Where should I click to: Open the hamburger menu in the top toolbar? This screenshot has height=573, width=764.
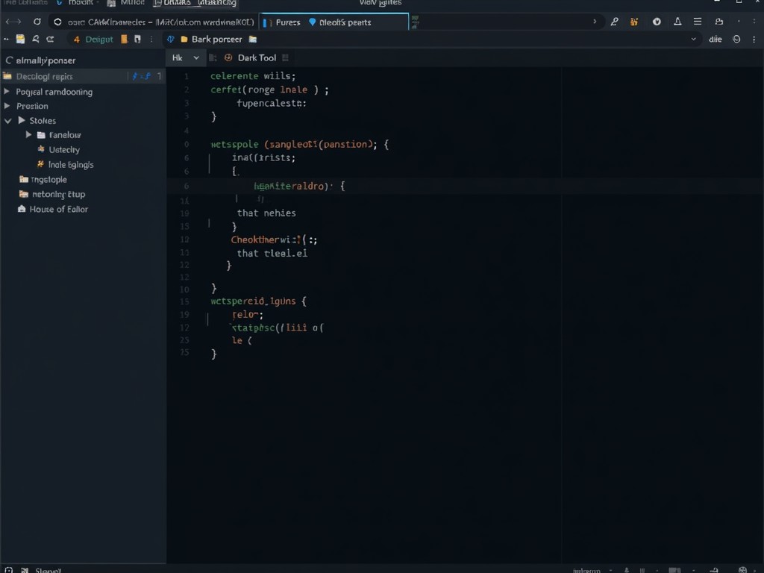point(697,22)
